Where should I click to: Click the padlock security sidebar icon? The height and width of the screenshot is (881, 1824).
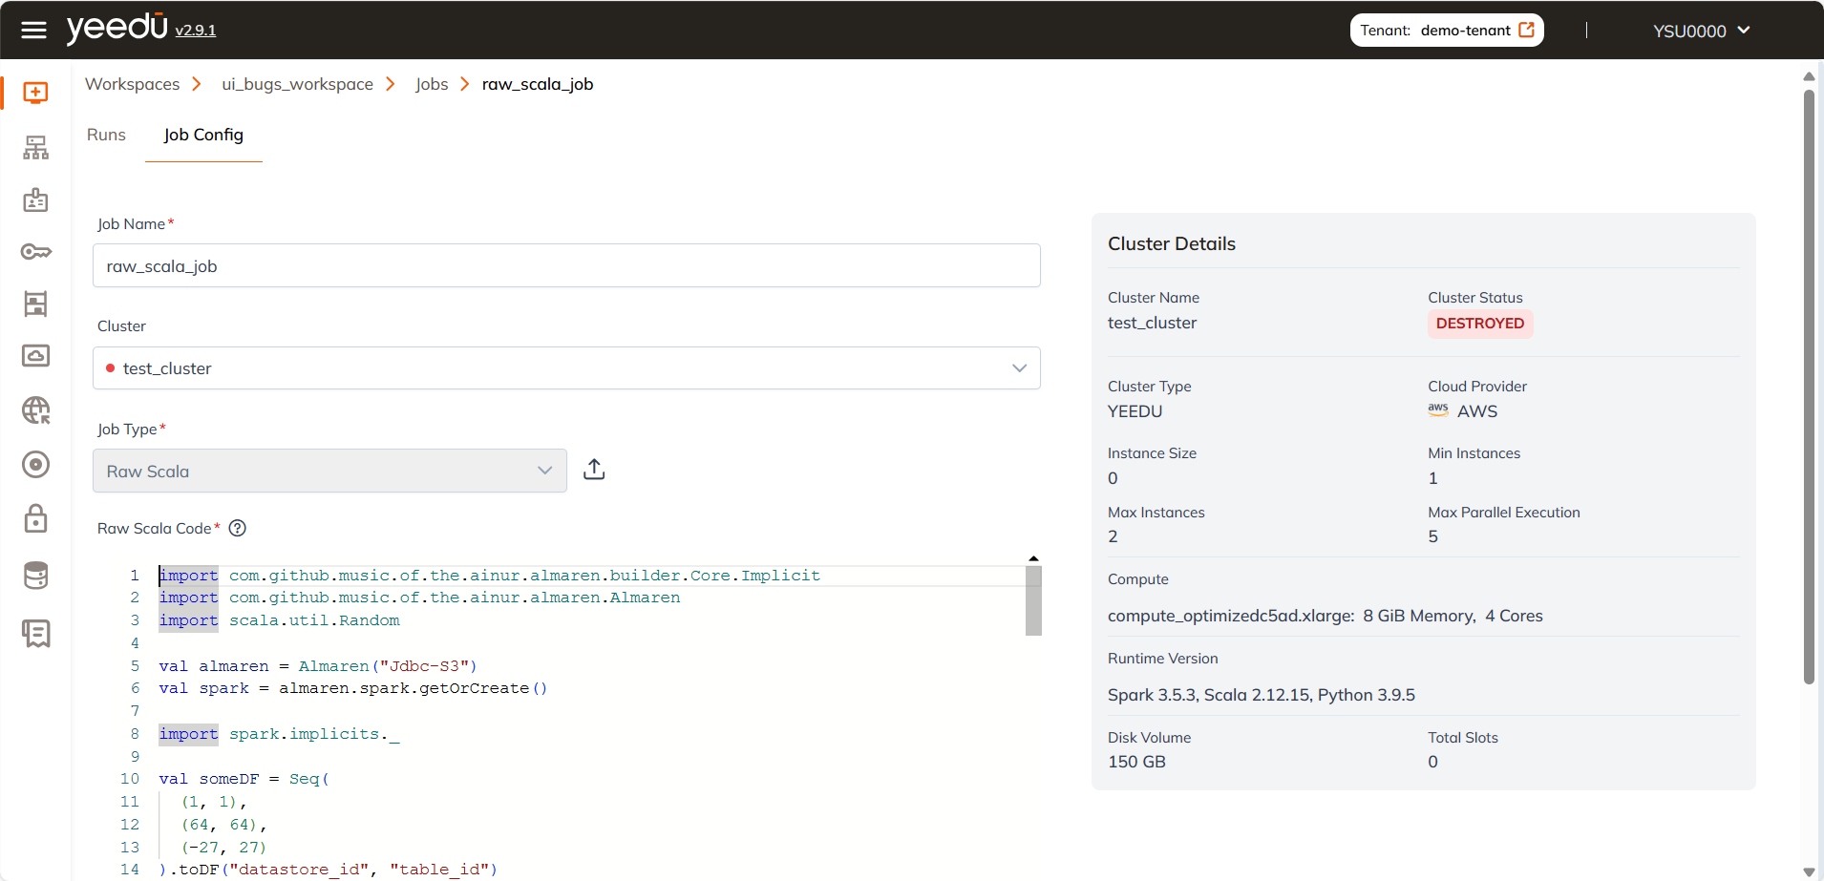coord(35,518)
